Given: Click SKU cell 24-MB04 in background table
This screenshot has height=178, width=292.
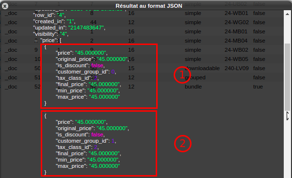Looking at the screenshot, I should pyautogui.click(x=236, y=41).
